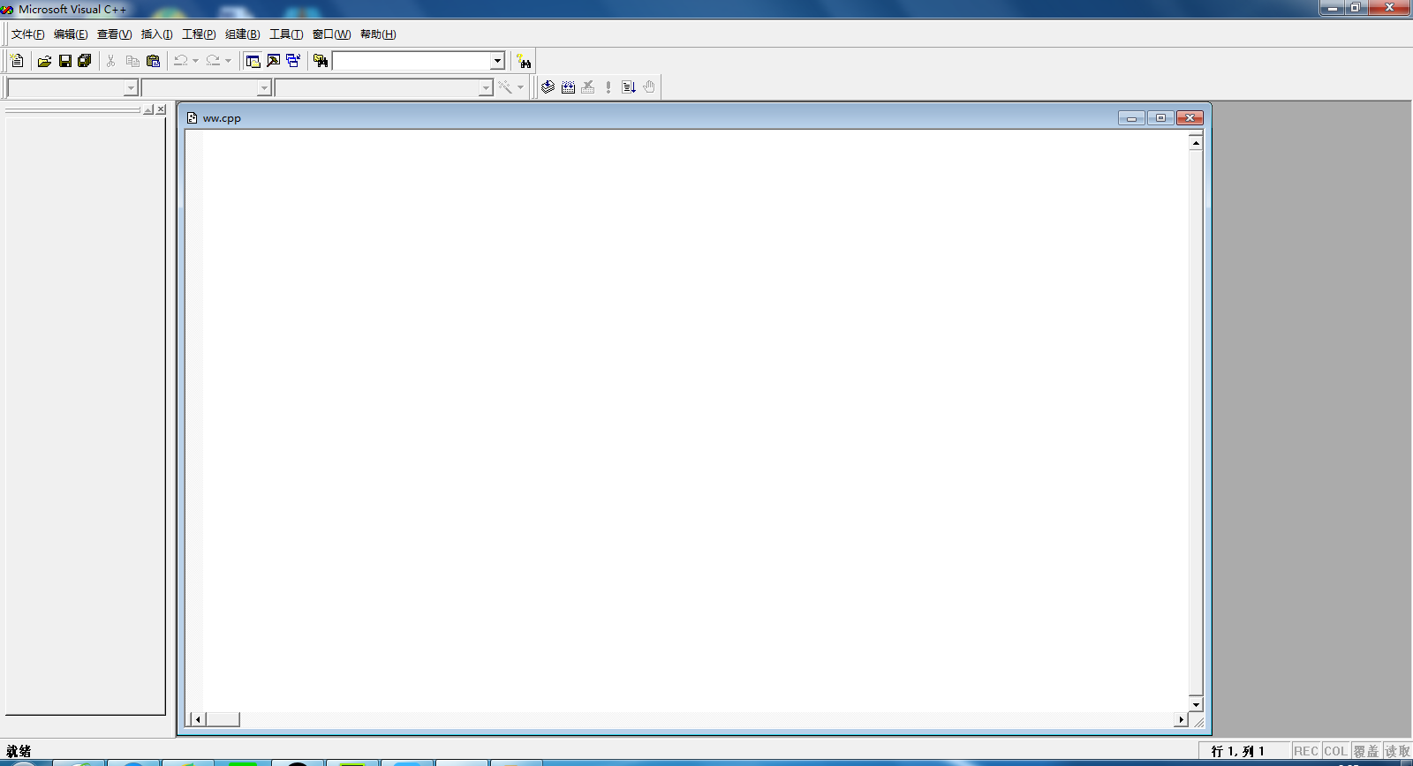Click the Copy icon

132,61
